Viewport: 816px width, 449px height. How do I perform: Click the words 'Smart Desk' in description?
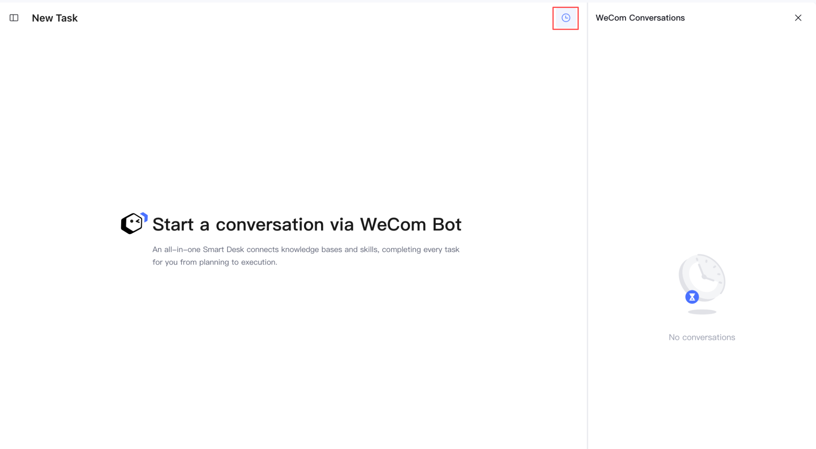[223, 250]
